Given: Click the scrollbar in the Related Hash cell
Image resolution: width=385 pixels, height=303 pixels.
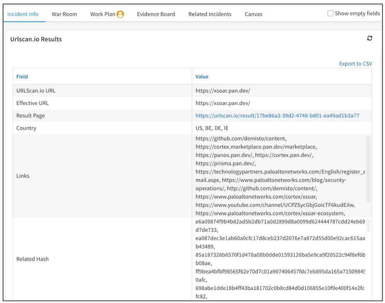Looking at the screenshot, I should tap(368, 226).
